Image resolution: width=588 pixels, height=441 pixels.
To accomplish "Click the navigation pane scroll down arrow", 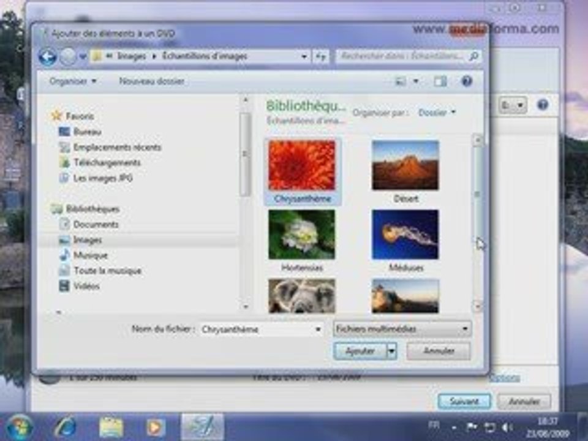I will pos(246,307).
